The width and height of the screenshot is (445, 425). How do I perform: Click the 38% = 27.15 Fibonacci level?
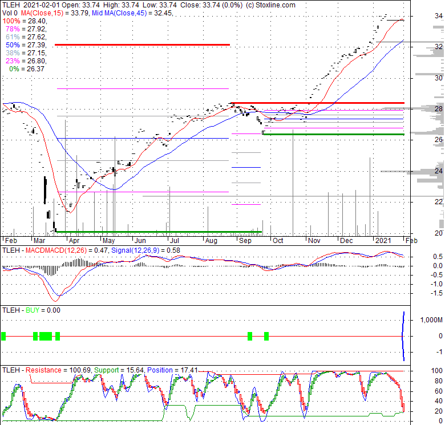click(26, 53)
